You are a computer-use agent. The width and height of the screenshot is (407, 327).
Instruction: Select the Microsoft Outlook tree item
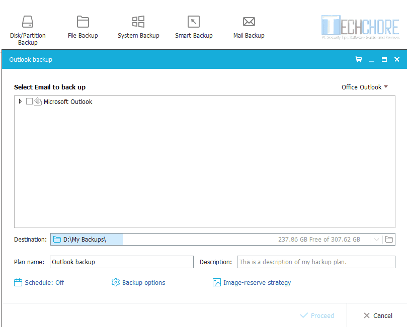click(x=68, y=101)
